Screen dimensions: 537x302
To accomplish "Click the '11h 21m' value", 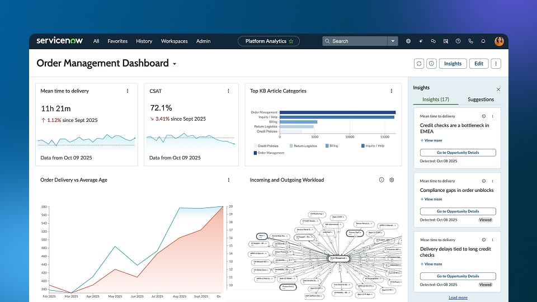I will click(x=56, y=108).
